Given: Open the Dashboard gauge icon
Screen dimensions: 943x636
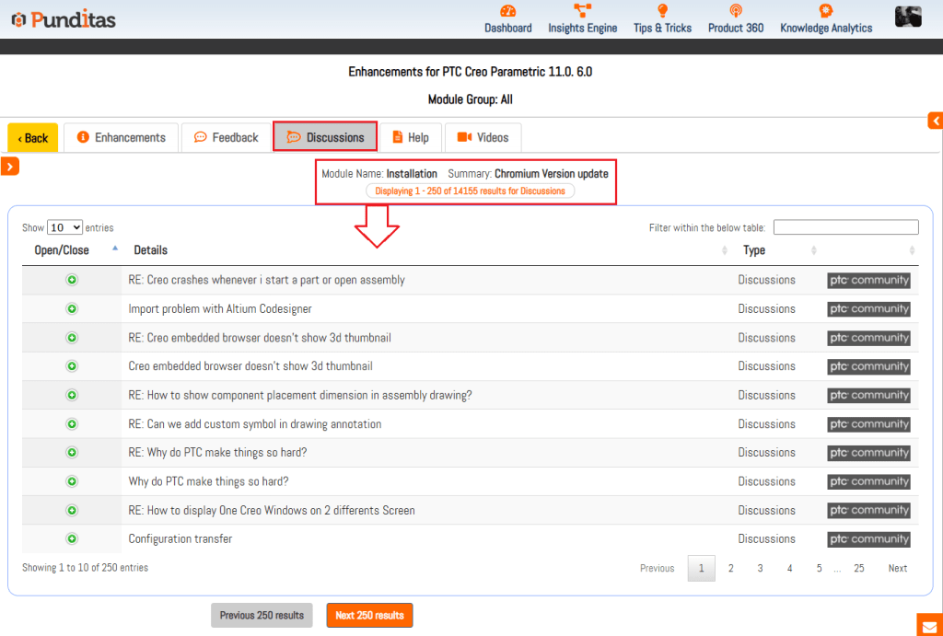Looking at the screenshot, I should coord(507,12).
